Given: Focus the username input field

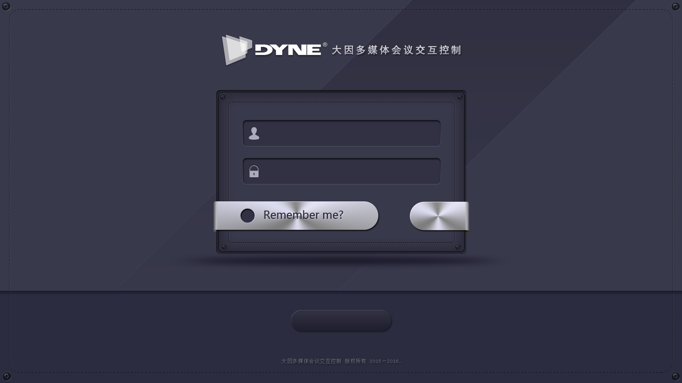Looking at the screenshot, I should (x=342, y=133).
